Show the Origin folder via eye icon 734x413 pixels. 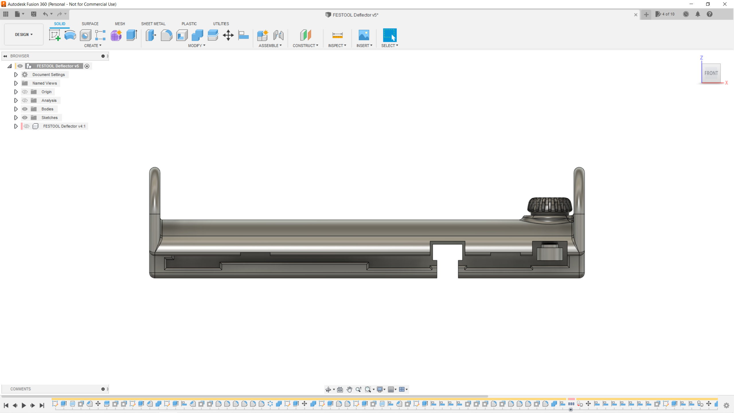tap(25, 92)
